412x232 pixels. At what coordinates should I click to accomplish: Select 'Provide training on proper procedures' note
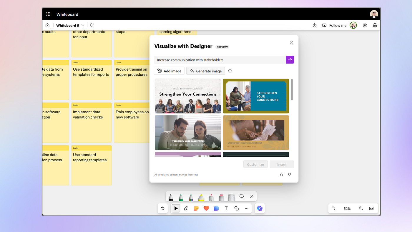[x=132, y=80]
